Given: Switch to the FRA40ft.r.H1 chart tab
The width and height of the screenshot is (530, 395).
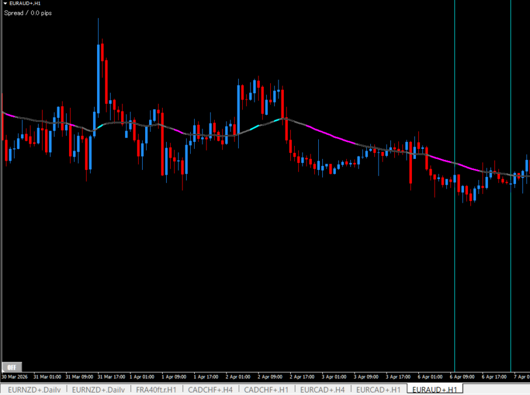Looking at the screenshot, I should click(x=156, y=389).
